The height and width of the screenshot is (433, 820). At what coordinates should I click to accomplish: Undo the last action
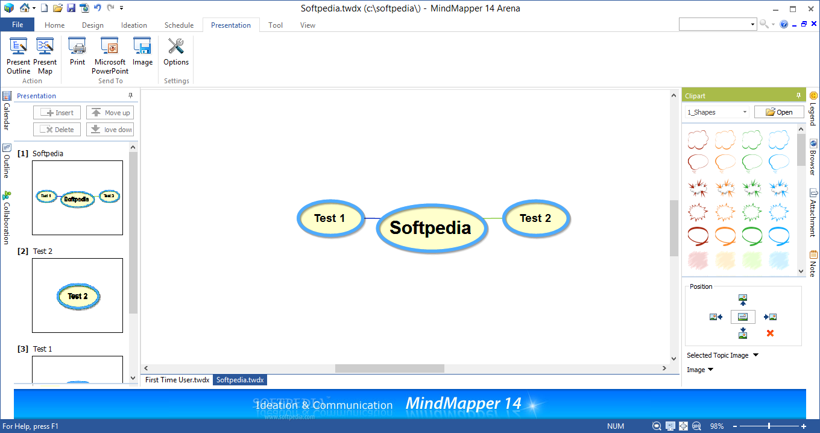click(98, 8)
